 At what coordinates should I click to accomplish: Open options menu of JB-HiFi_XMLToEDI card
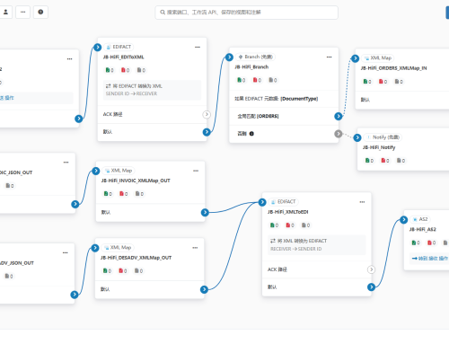coord(362,202)
